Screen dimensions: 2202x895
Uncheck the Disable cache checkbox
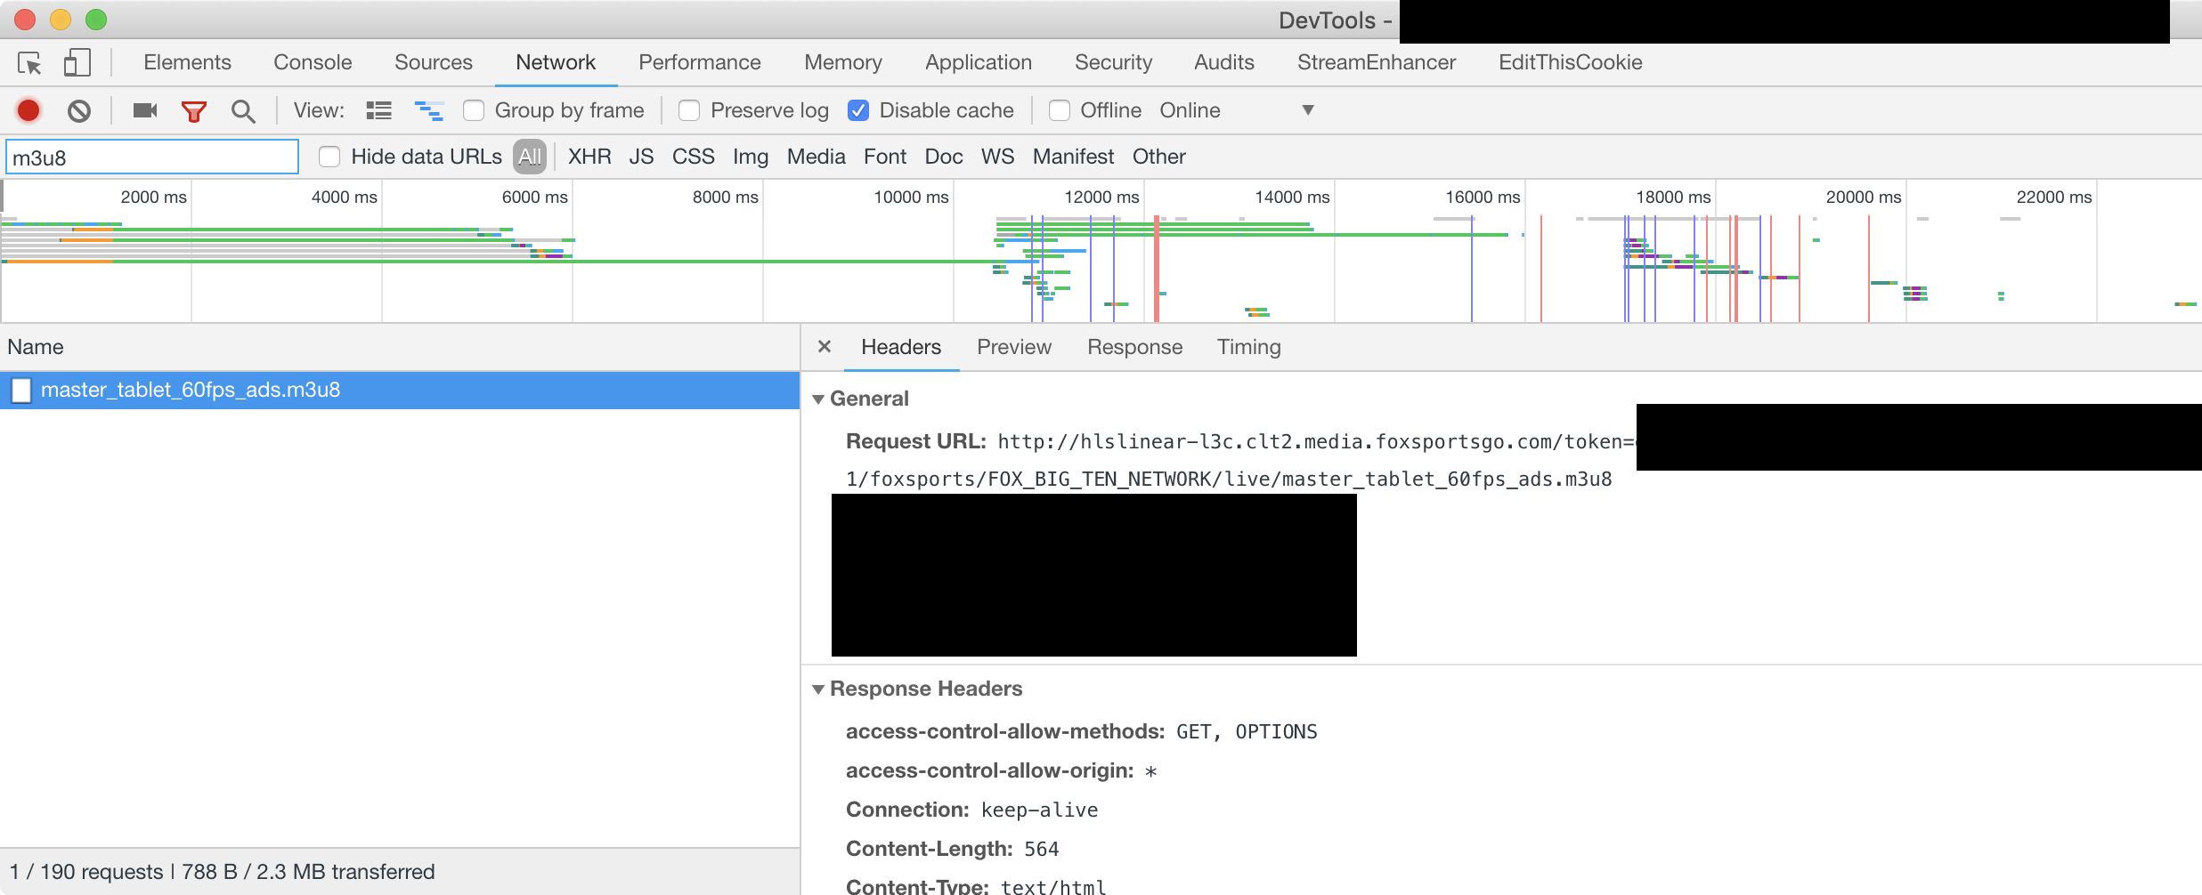pos(858,110)
